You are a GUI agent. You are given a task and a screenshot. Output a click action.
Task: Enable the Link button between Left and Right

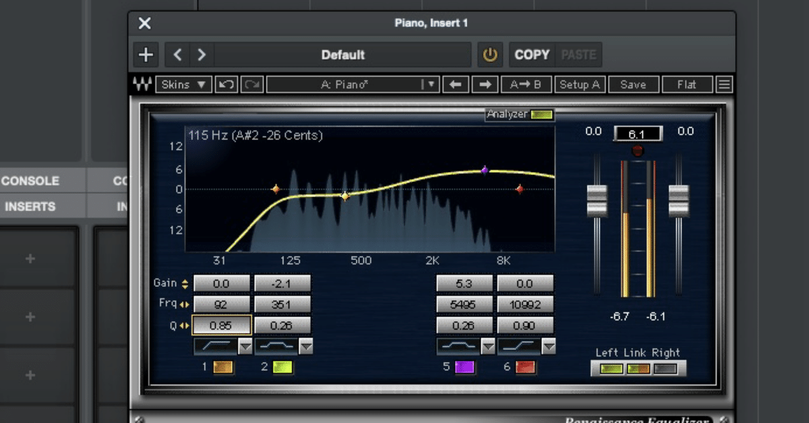click(x=637, y=368)
